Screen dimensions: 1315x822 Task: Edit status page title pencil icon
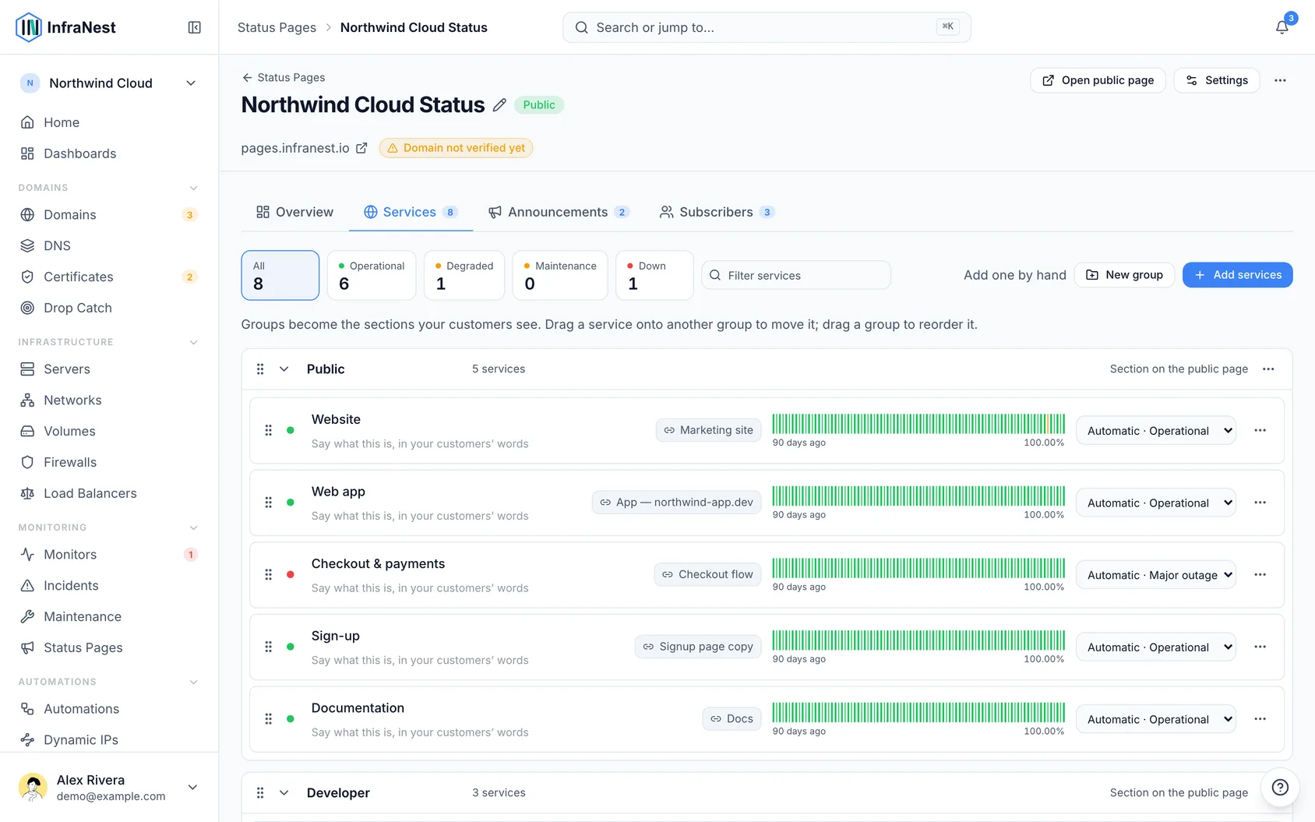click(499, 104)
